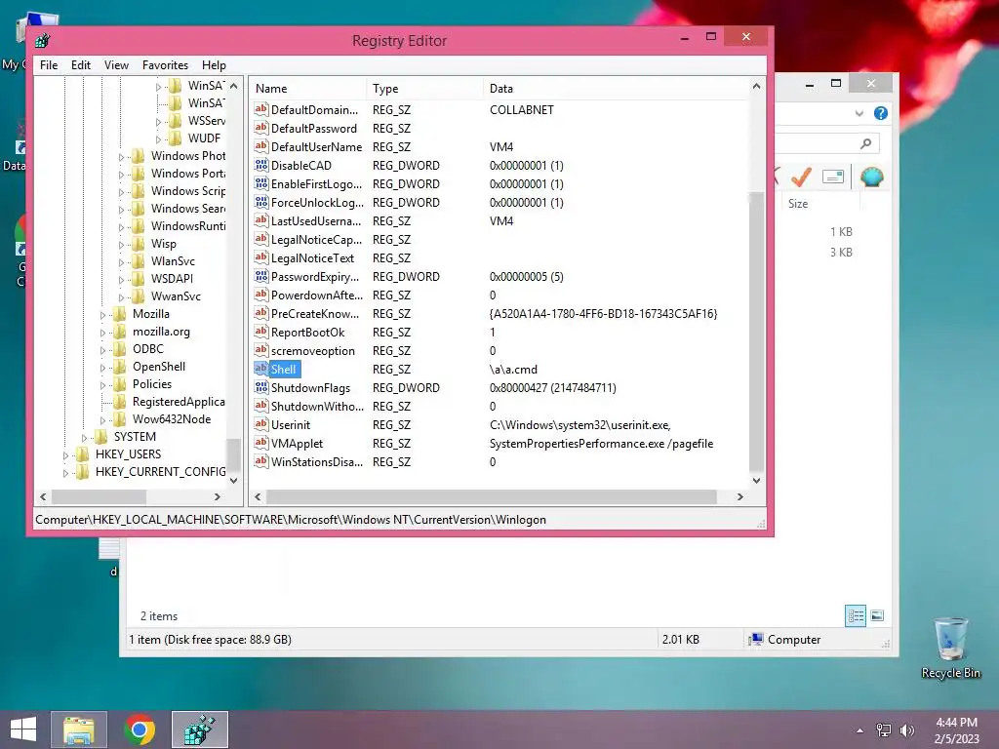
Task: Open File Explorer from the taskbar
Action: coord(79,729)
